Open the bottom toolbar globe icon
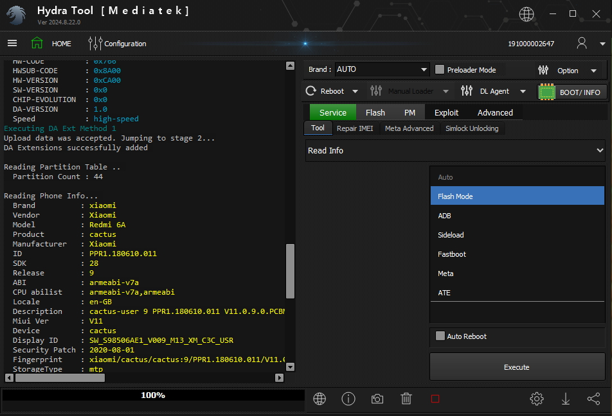 319,399
